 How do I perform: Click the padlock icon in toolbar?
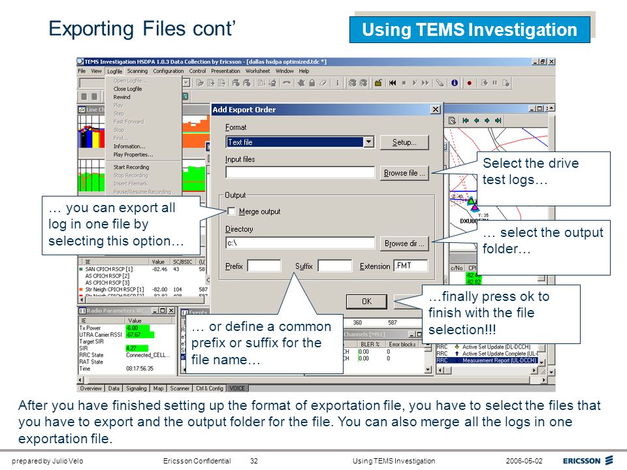tap(312, 83)
